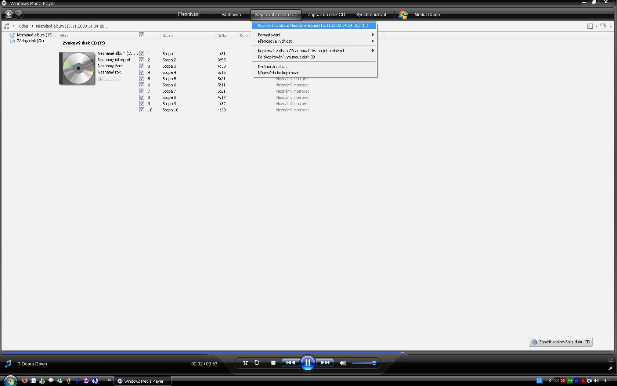Viewport: 617px width, 386px height.
Task: Click the music note library icon
Action: click(6, 26)
